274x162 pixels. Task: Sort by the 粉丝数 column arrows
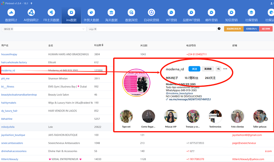pos(103,45)
